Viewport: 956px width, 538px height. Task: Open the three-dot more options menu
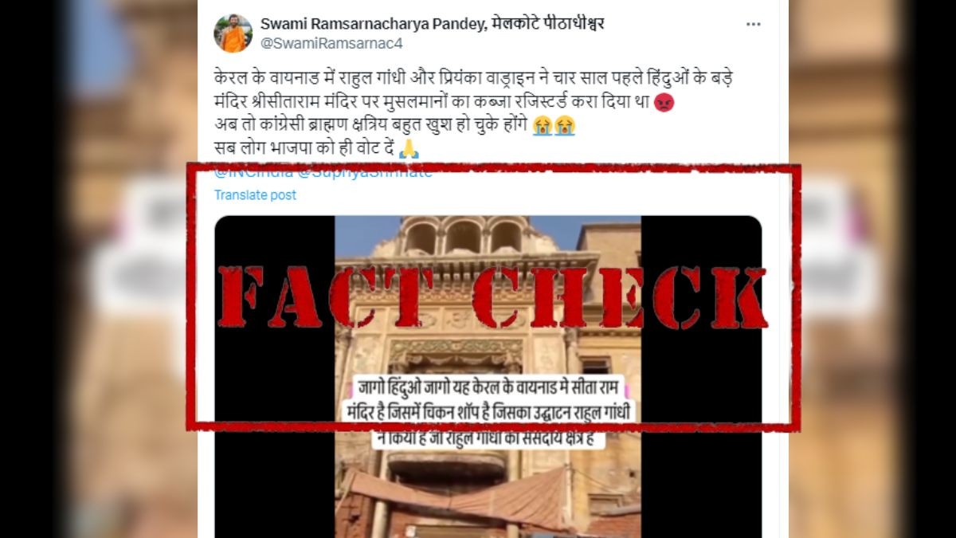(753, 25)
